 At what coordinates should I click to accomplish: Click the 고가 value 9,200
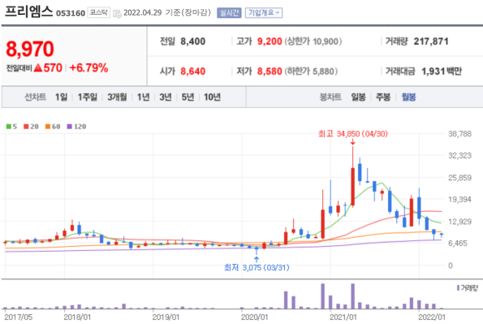coord(270,42)
